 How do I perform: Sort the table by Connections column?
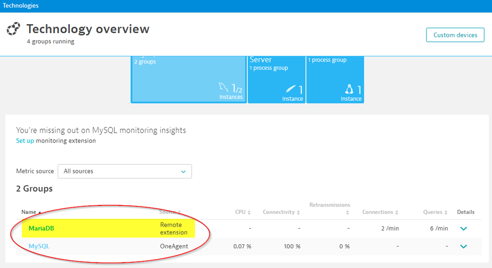click(x=381, y=212)
